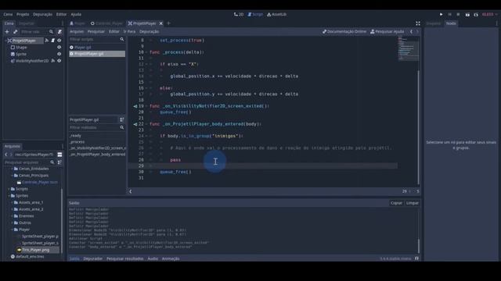
Task: Click signal connection icon at line 19
Action: [x=135, y=106]
